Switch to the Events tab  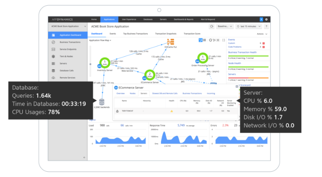113,34
